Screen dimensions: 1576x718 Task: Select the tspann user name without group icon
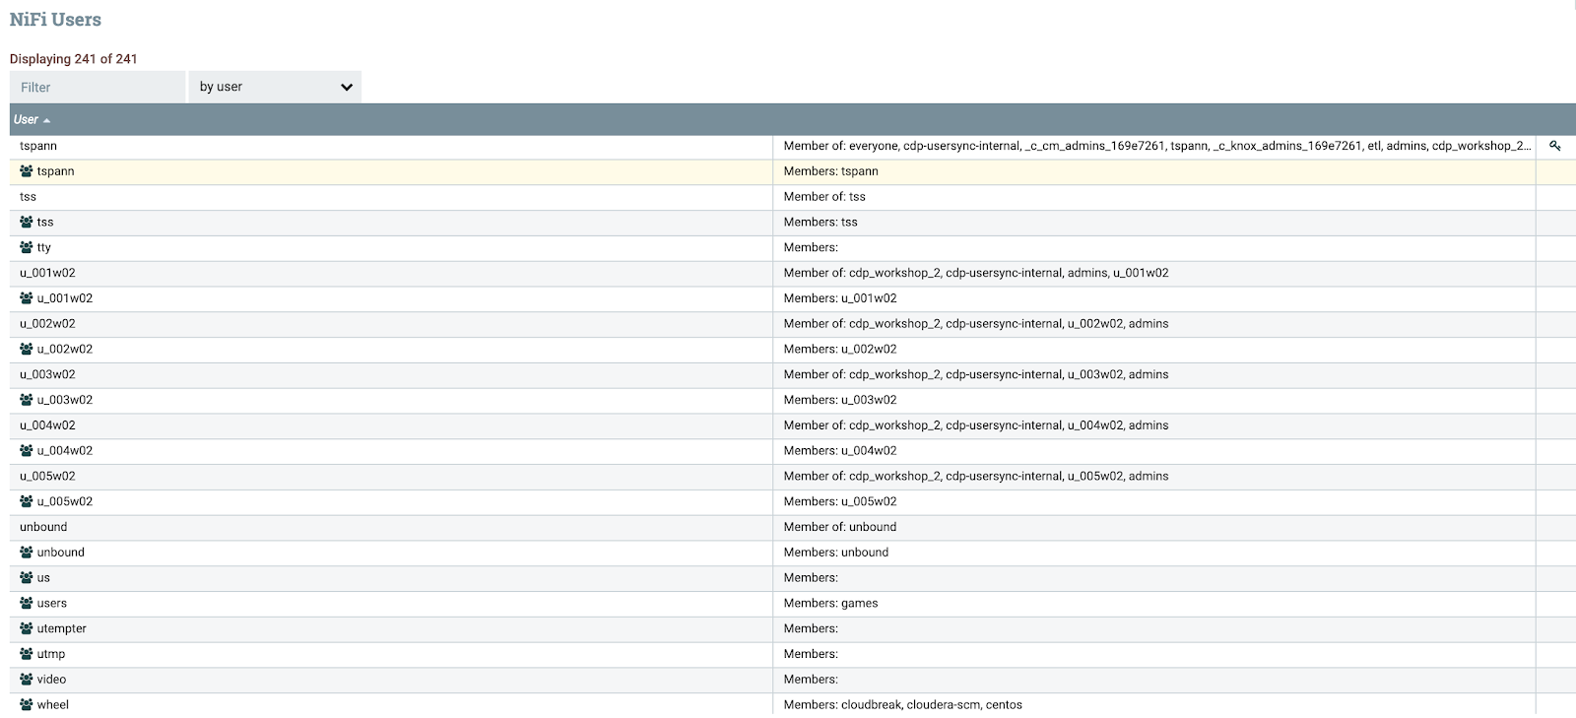tap(38, 146)
